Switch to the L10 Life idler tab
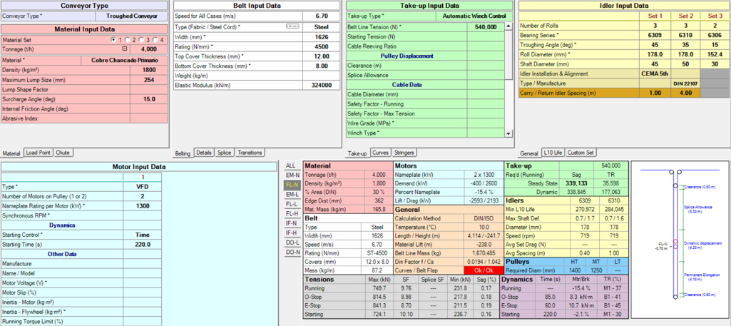Image resolution: width=731 pixels, height=326 pixels. [553, 153]
